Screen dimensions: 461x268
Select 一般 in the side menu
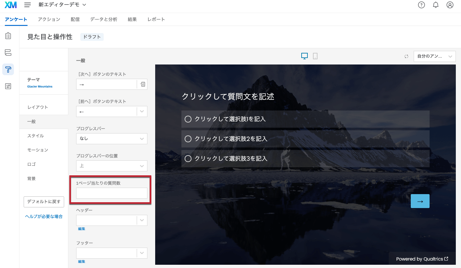[44, 122]
